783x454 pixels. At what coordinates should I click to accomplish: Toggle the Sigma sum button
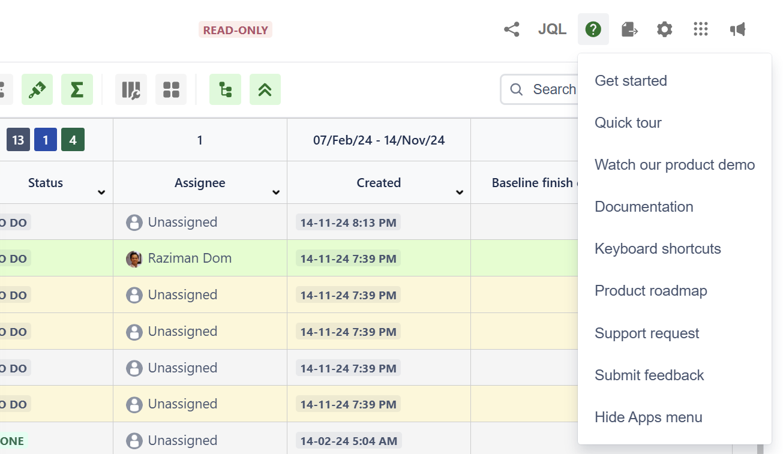tap(77, 90)
